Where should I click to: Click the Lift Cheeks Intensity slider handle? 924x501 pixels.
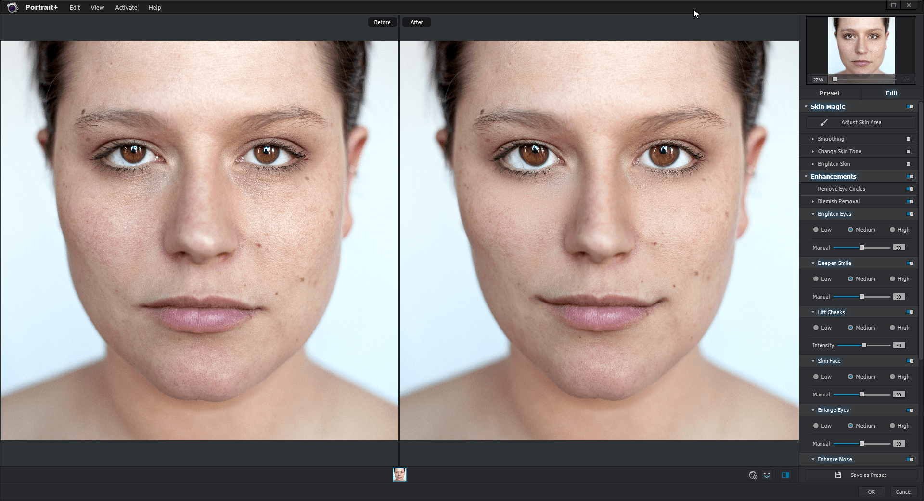click(x=864, y=345)
